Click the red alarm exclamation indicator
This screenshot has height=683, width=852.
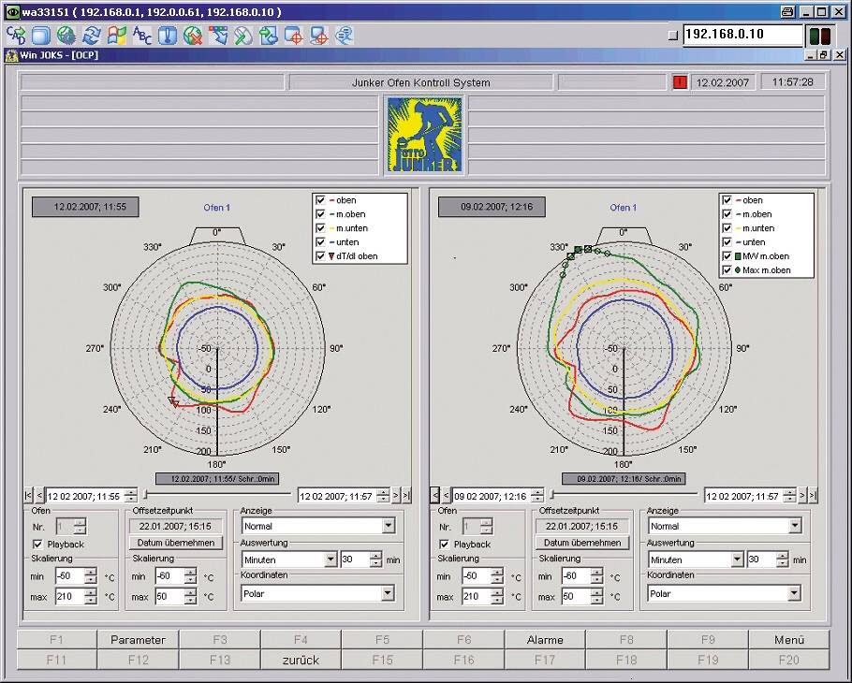(x=680, y=82)
